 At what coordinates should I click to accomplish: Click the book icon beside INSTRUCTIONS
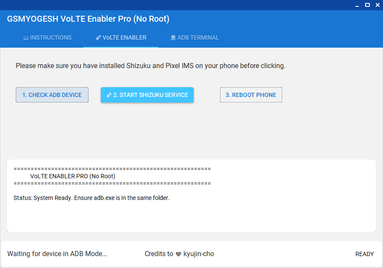[x=26, y=38]
